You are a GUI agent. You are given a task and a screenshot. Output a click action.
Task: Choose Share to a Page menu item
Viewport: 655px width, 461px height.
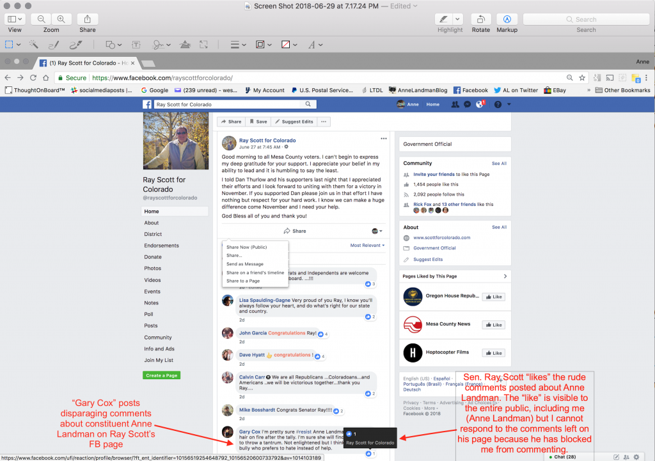[243, 281]
